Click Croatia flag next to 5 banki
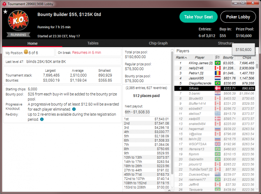The height and width of the screenshot is (194, 261). (x=217, y=93)
